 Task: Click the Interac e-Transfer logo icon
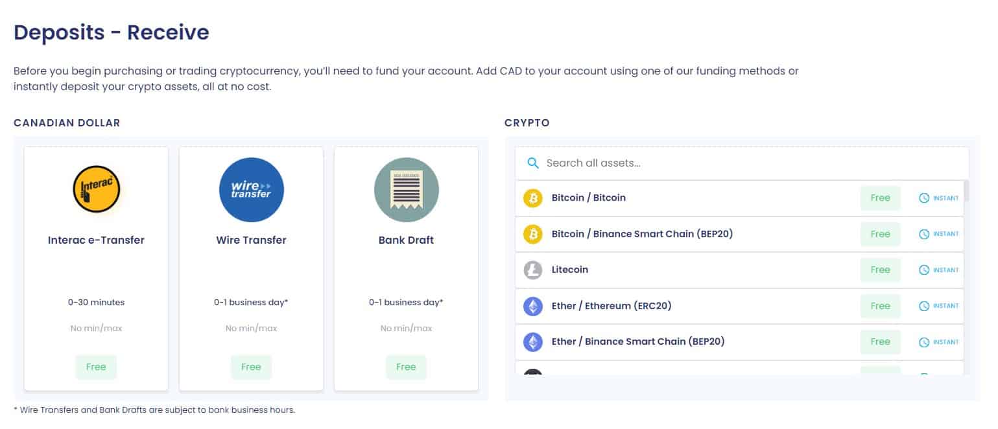click(x=97, y=189)
